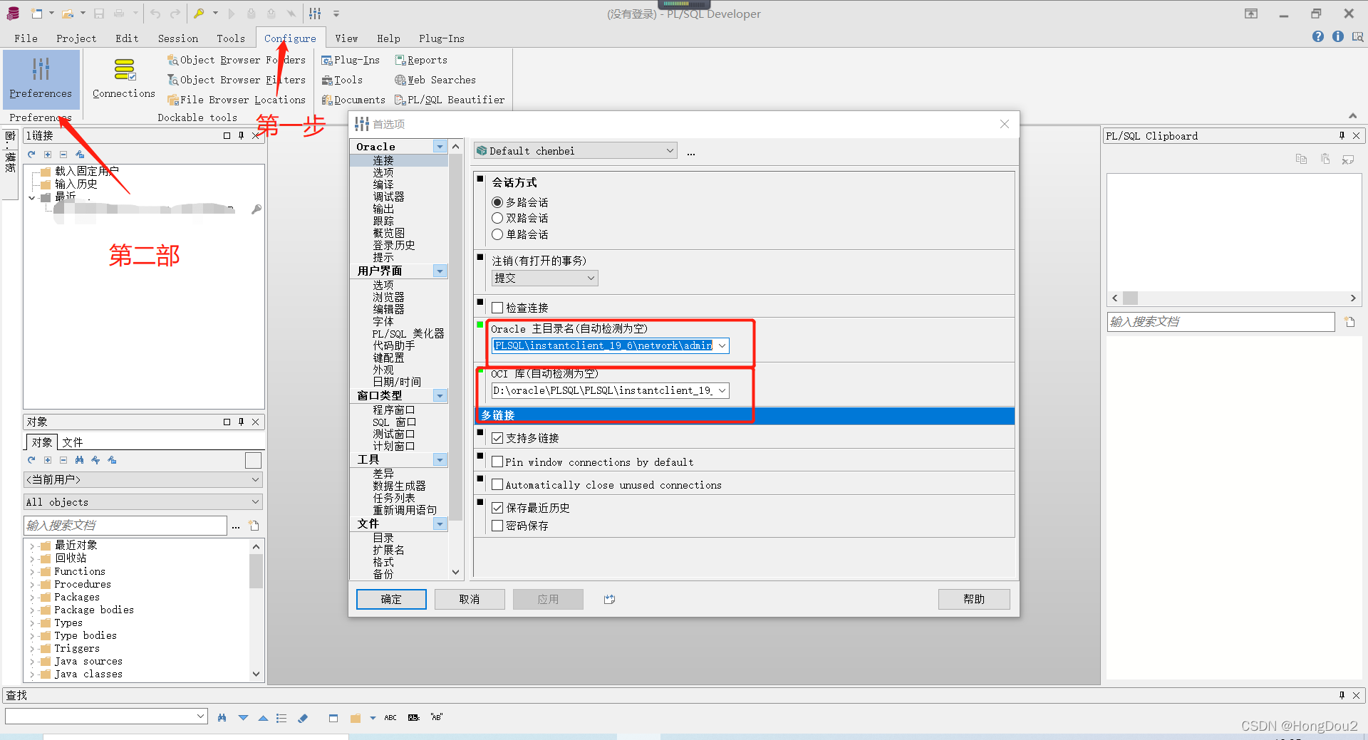Switch to the 文件 tab in object browser
Viewport: 1368px width, 740px height.
[x=73, y=442]
